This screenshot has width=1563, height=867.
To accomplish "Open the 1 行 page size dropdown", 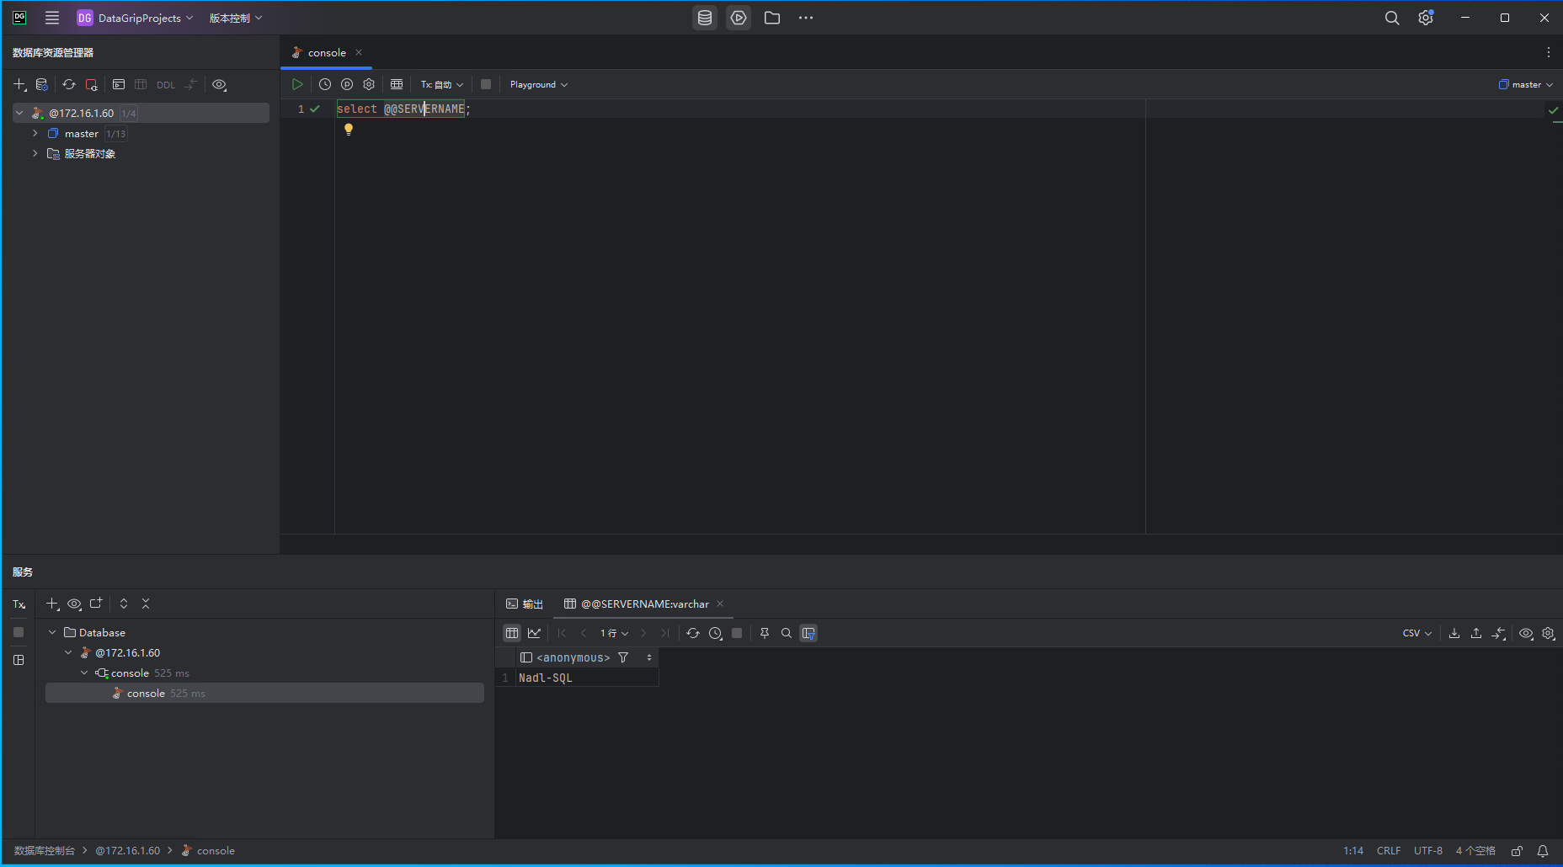I will click(614, 633).
